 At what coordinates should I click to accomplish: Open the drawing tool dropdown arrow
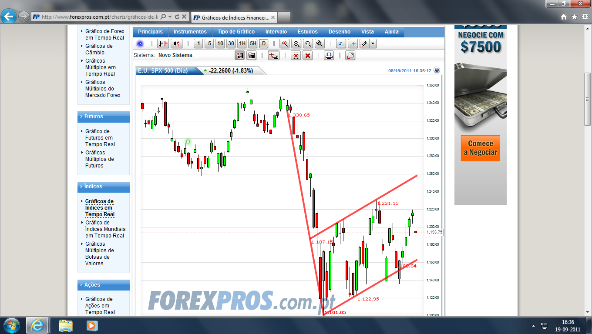coord(373,43)
